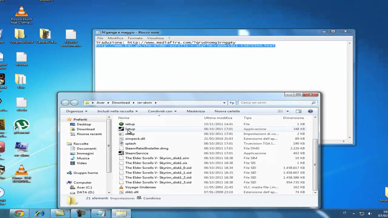
Task: Open Immagini under Raccolte
Action: coord(85,153)
